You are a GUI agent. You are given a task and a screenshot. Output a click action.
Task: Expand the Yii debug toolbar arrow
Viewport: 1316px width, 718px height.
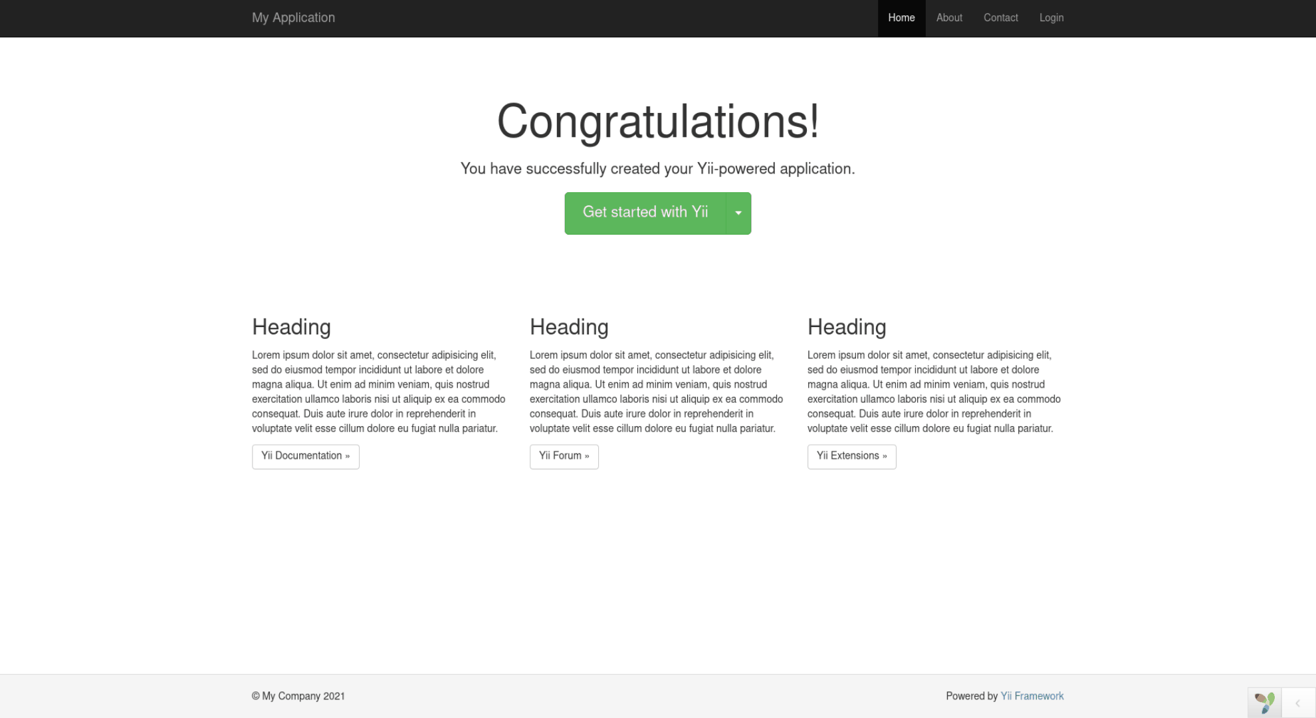pyautogui.click(x=1298, y=703)
